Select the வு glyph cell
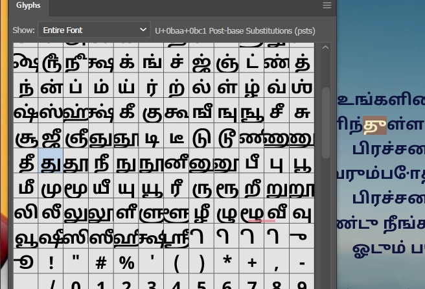 click(x=302, y=211)
